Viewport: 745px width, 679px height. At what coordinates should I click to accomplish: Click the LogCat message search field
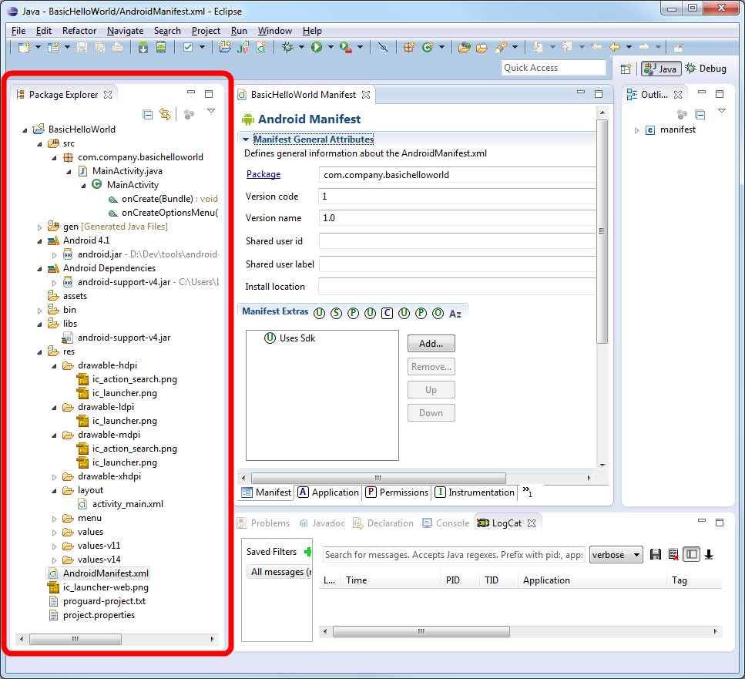click(454, 554)
